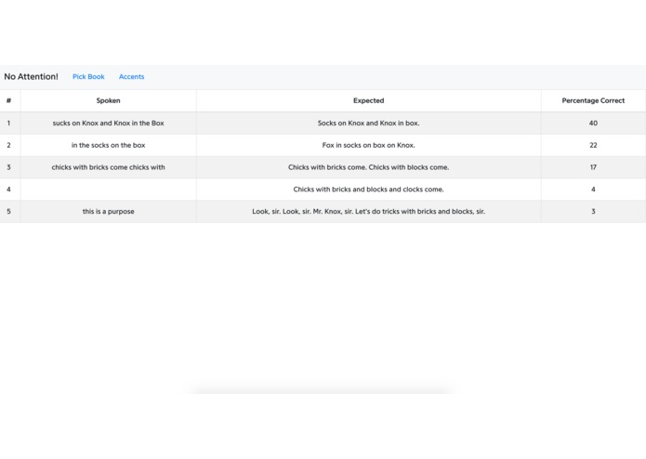Open the Accents navigation link

131,76
